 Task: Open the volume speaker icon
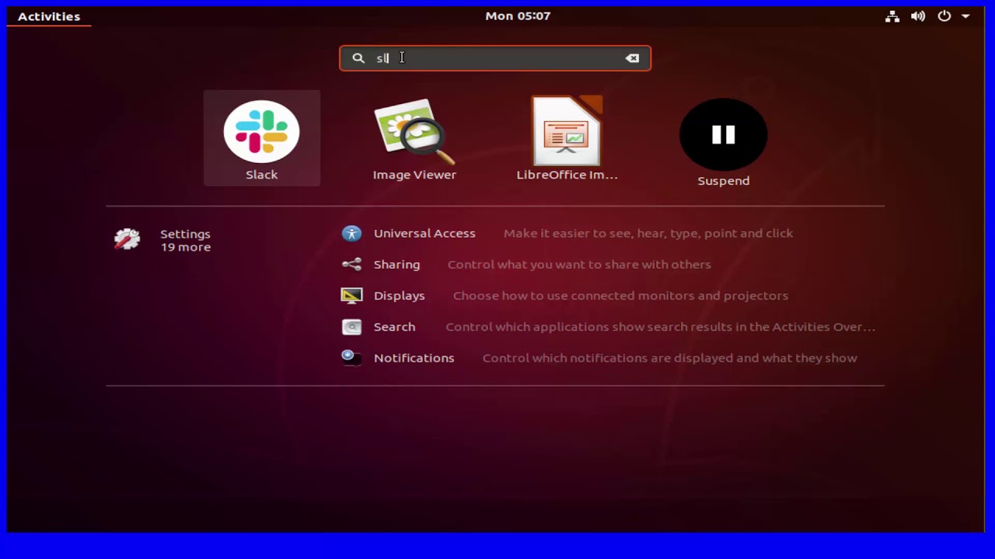click(918, 16)
